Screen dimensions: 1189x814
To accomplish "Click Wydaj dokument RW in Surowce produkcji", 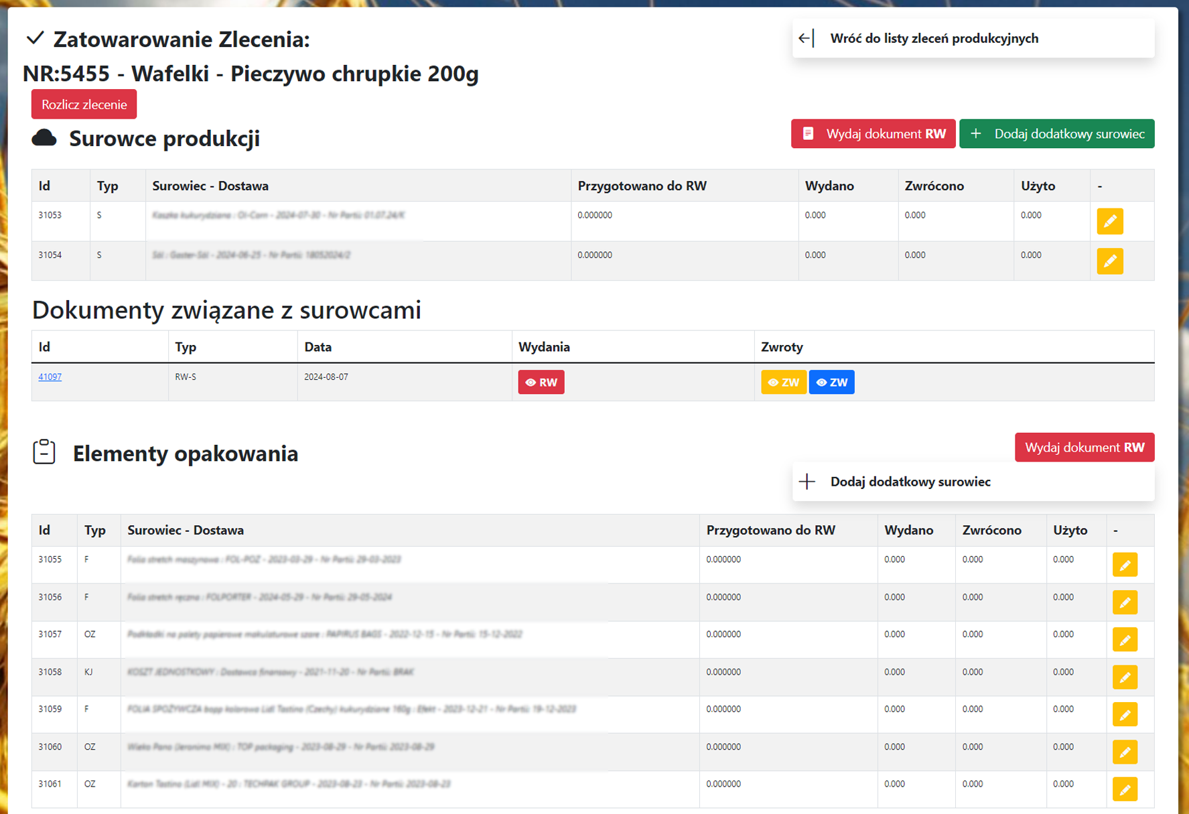I will pyautogui.click(x=873, y=134).
